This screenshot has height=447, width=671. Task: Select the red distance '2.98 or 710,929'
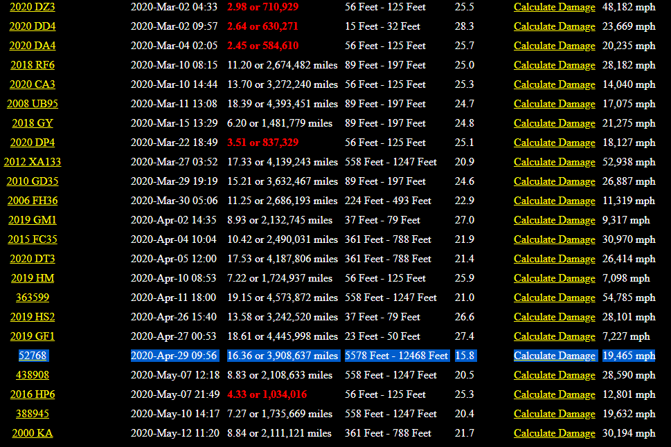pos(262,7)
